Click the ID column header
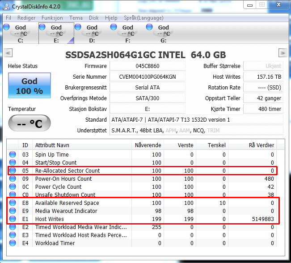Image resolution: width=291 pixels, height=263 pixels. (x=25, y=145)
